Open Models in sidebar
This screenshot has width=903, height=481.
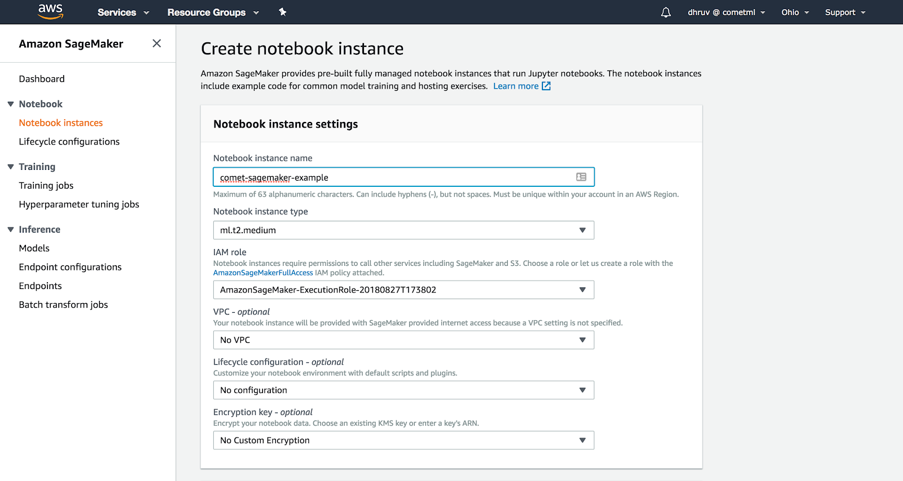pyautogui.click(x=34, y=248)
